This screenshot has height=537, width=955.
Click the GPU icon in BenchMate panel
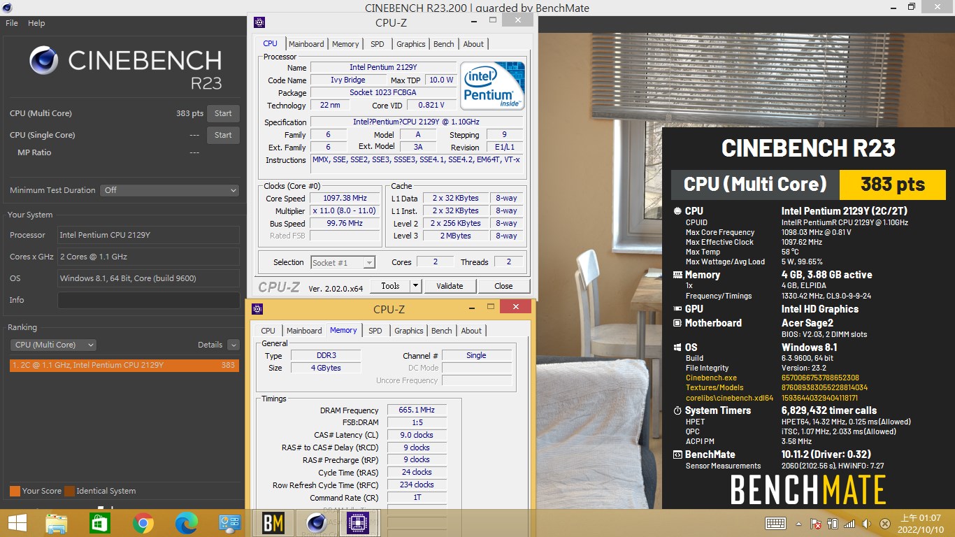[x=677, y=309]
